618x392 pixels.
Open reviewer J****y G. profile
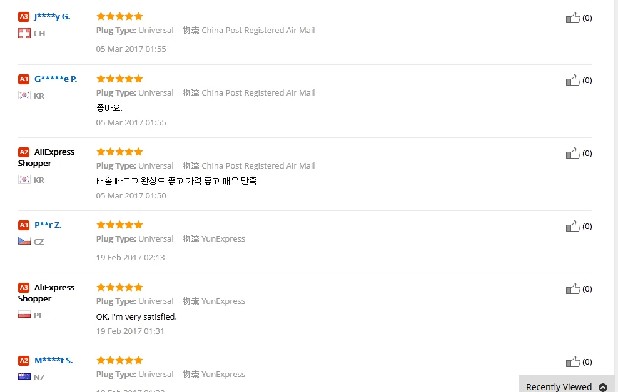(52, 17)
